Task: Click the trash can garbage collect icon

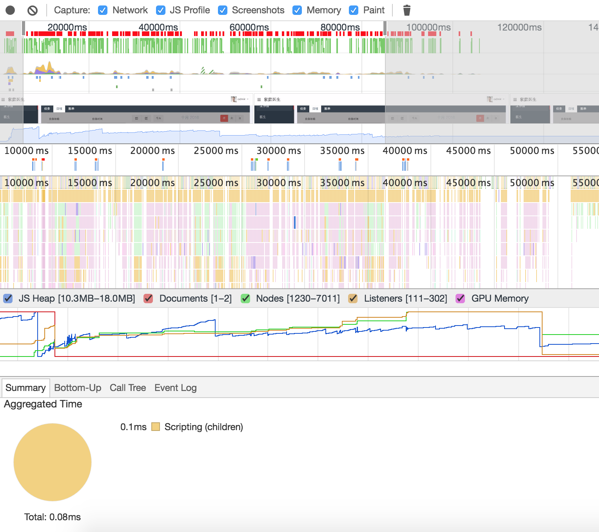Action: pos(407,10)
